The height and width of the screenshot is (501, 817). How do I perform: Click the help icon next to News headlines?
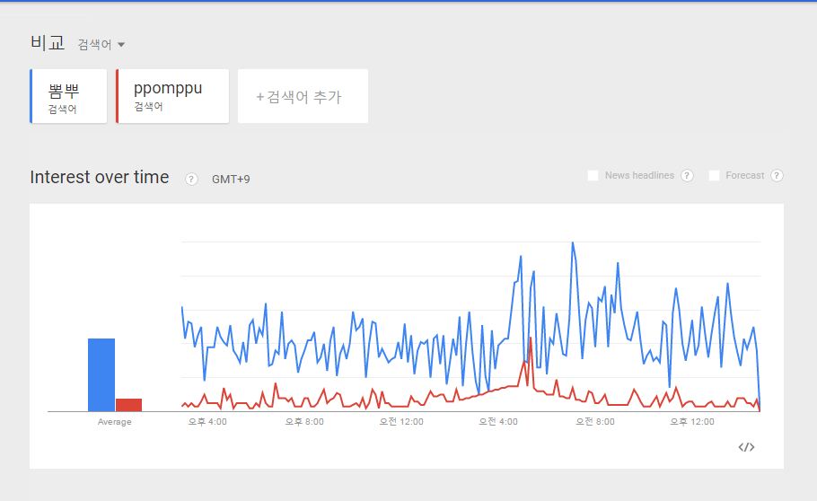click(x=687, y=176)
